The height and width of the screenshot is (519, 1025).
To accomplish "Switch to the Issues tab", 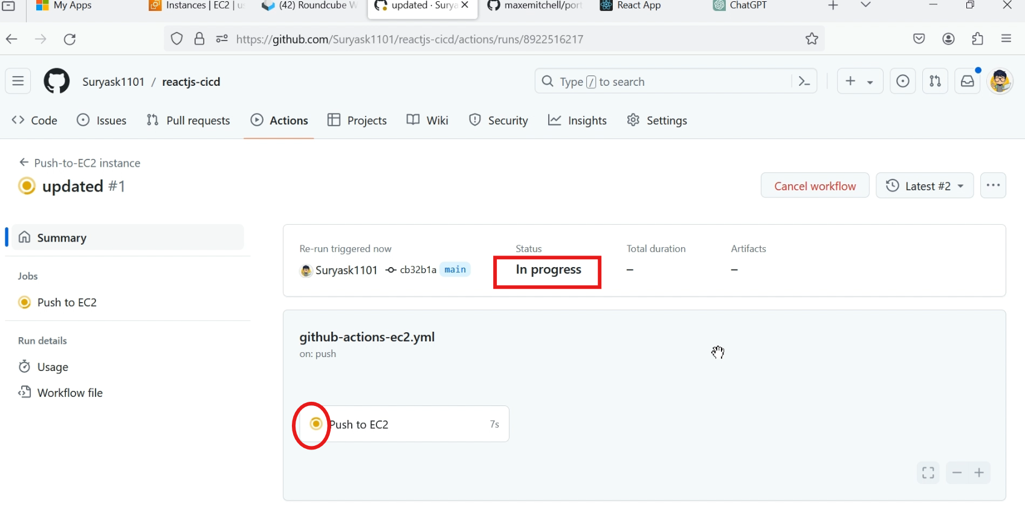I will (x=102, y=120).
